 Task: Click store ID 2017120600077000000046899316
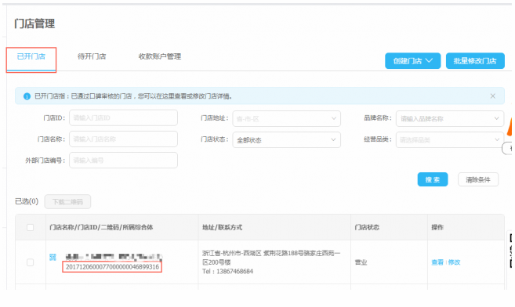(112, 266)
